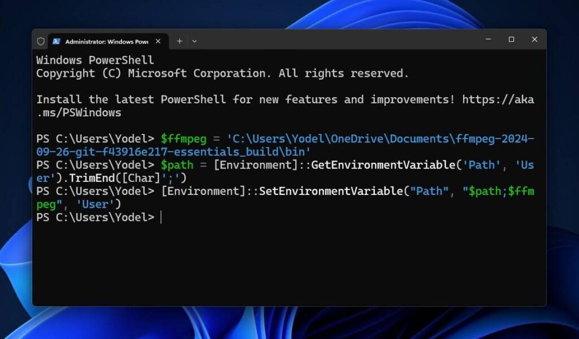Click the SetEnvironmentVariable method text
The width and height of the screenshot is (579, 339).
click(x=330, y=191)
